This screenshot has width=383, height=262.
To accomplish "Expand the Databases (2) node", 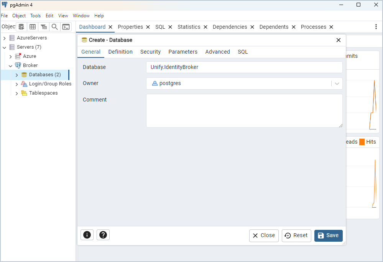I will click(16, 75).
